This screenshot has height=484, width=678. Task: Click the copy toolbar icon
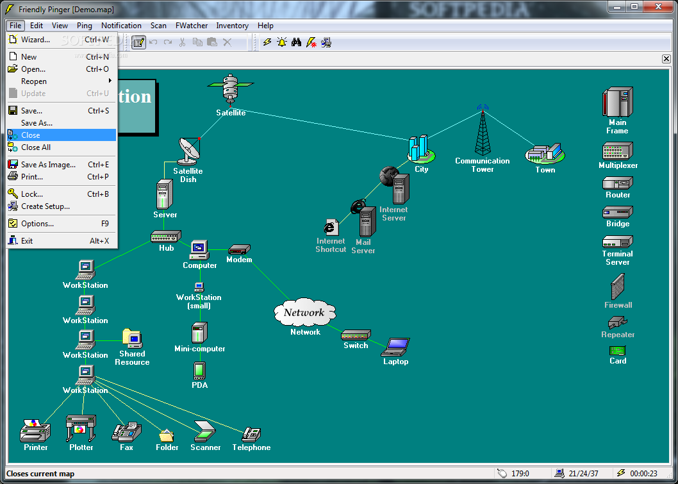pyautogui.click(x=197, y=42)
